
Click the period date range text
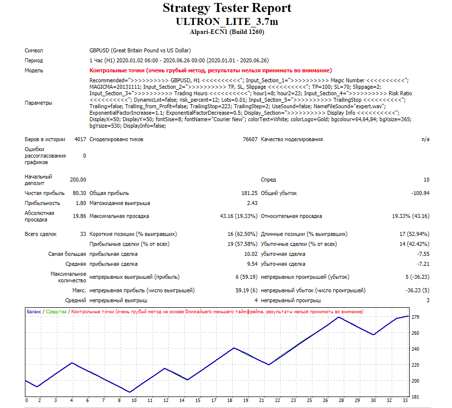[x=179, y=60]
